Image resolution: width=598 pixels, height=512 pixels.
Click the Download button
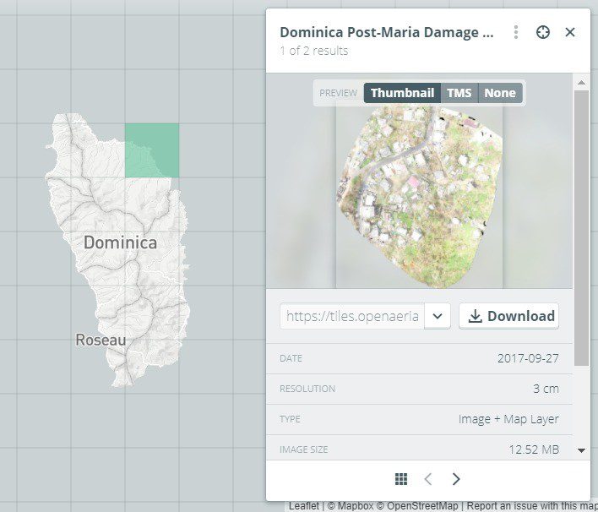coord(509,316)
